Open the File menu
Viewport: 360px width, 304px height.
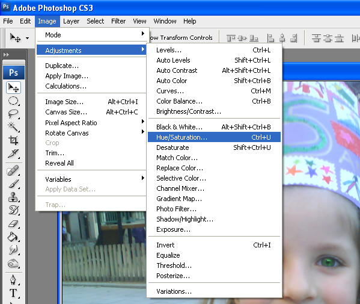coord(8,21)
